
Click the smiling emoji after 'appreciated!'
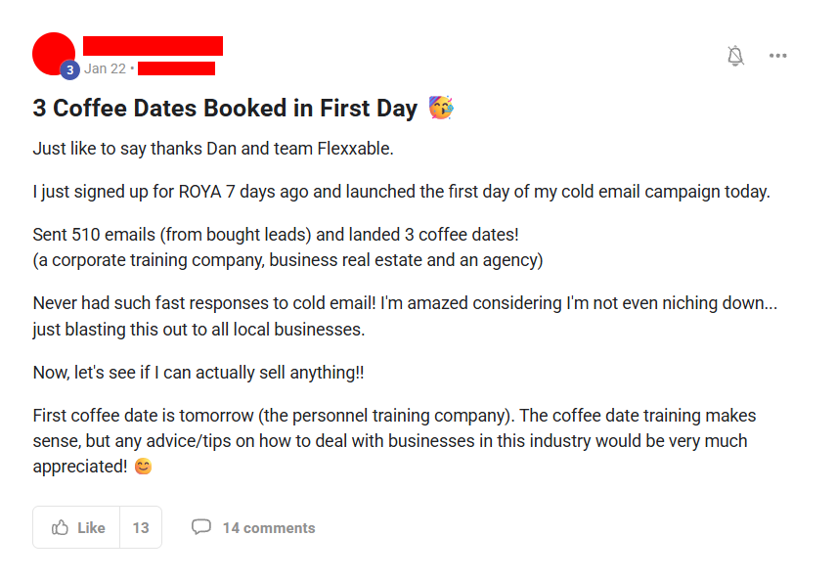[143, 467]
